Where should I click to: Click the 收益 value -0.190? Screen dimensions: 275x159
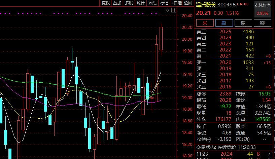pos(224,139)
